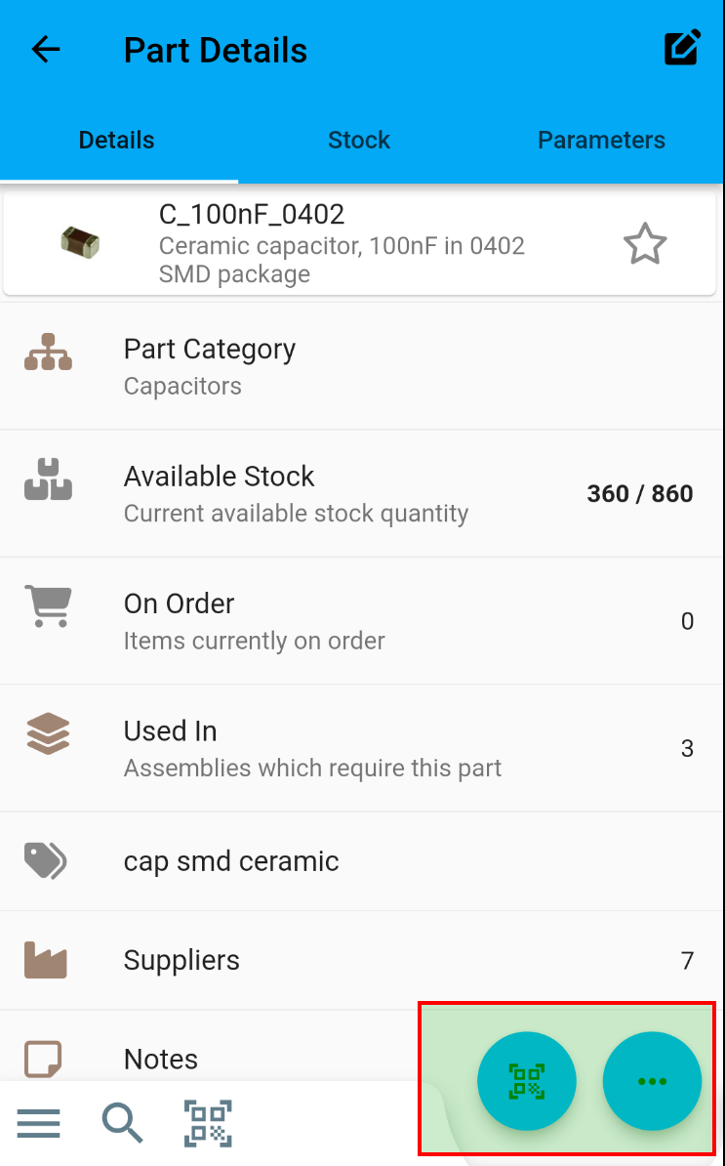
Task: Open the Part Category Capacitors row
Action: 361,366
